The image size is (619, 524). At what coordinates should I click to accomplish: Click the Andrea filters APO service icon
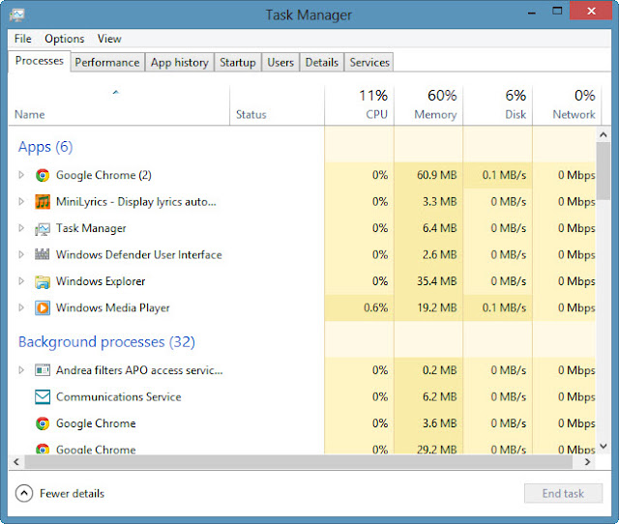pos(43,370)
